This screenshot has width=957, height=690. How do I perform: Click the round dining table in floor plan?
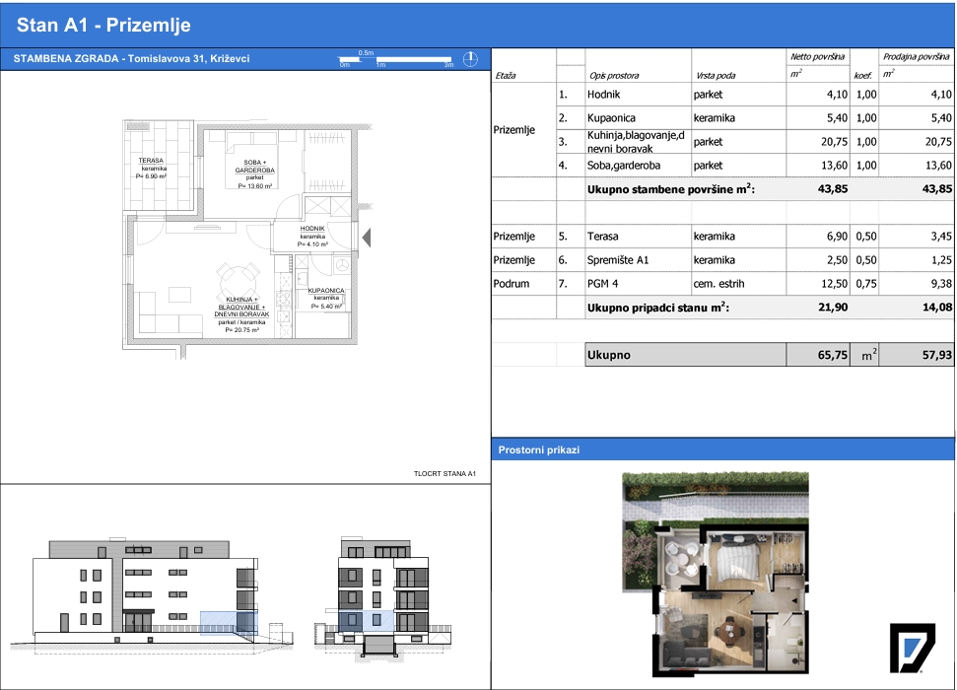[239, 280]
